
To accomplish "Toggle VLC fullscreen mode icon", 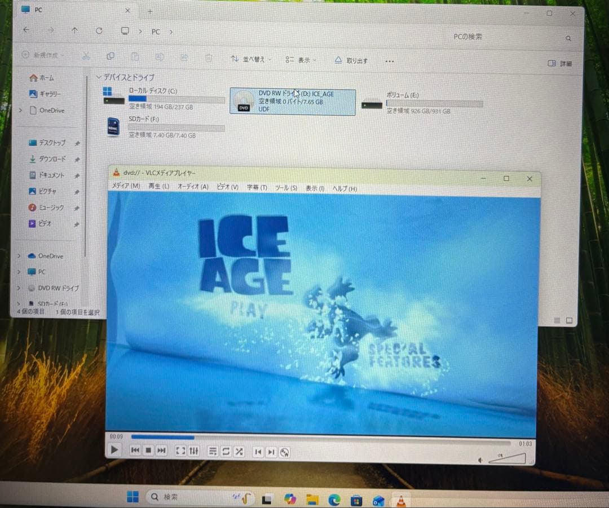I will click(x=180, y=451).
